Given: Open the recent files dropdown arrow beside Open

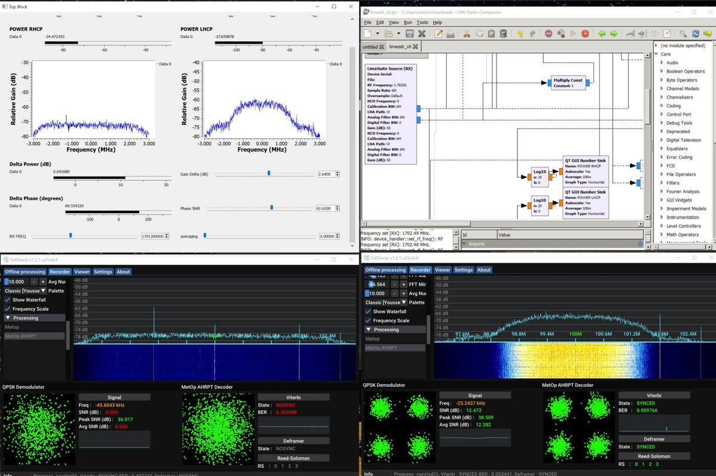Looking at the screenshot, I should pos(399,34).
